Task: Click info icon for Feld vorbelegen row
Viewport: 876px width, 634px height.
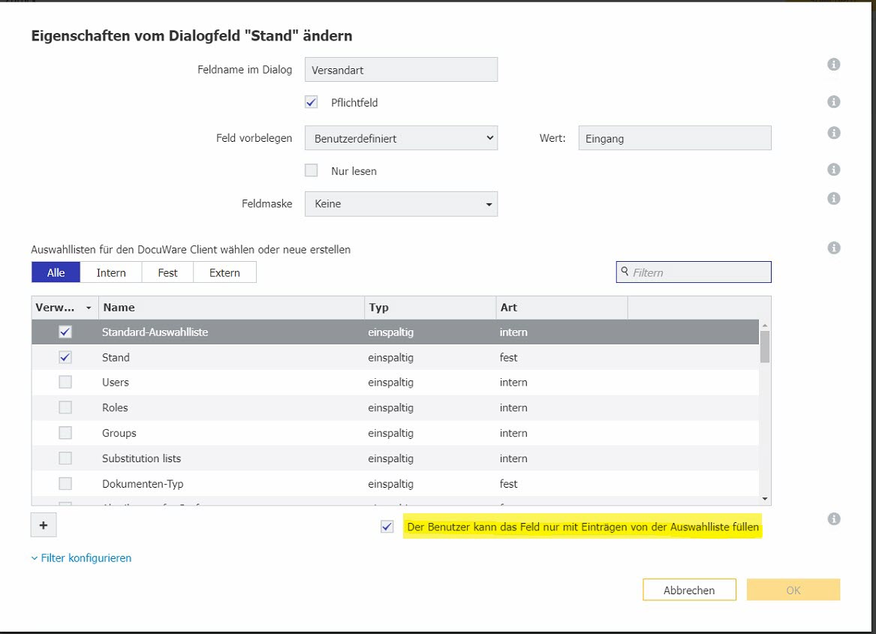Action: tap(833, 133)
